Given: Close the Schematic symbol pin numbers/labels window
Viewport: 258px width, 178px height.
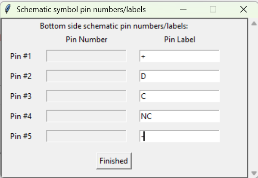Looking at the screenshot, I should [x=243, y=9].
